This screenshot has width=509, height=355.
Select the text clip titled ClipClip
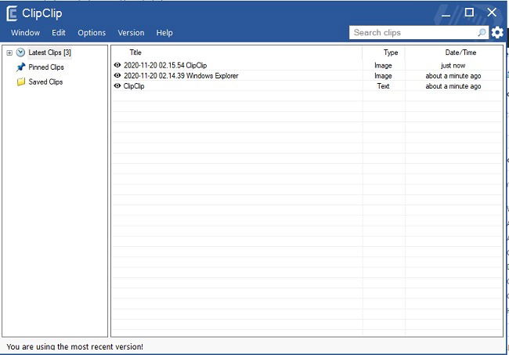[x=134, y=86]
